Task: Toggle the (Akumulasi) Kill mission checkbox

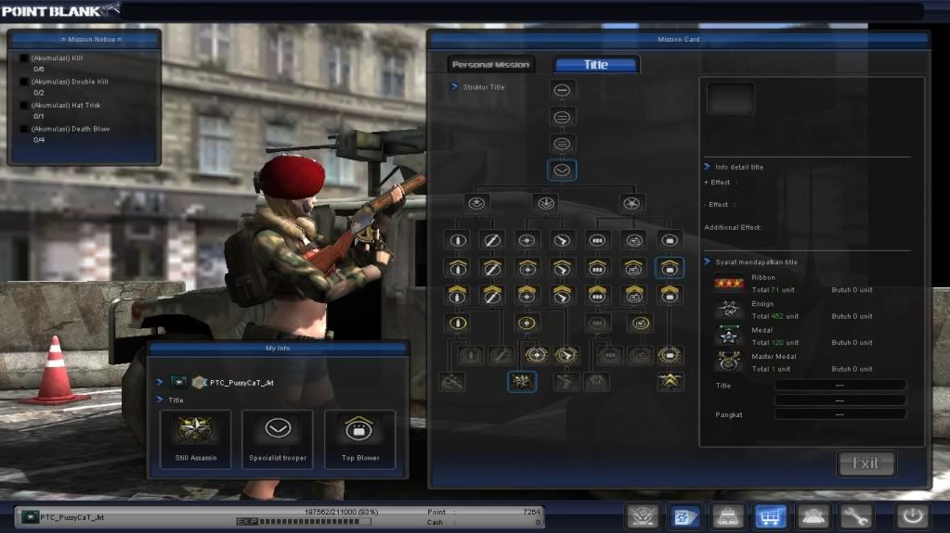Action: 23,58
